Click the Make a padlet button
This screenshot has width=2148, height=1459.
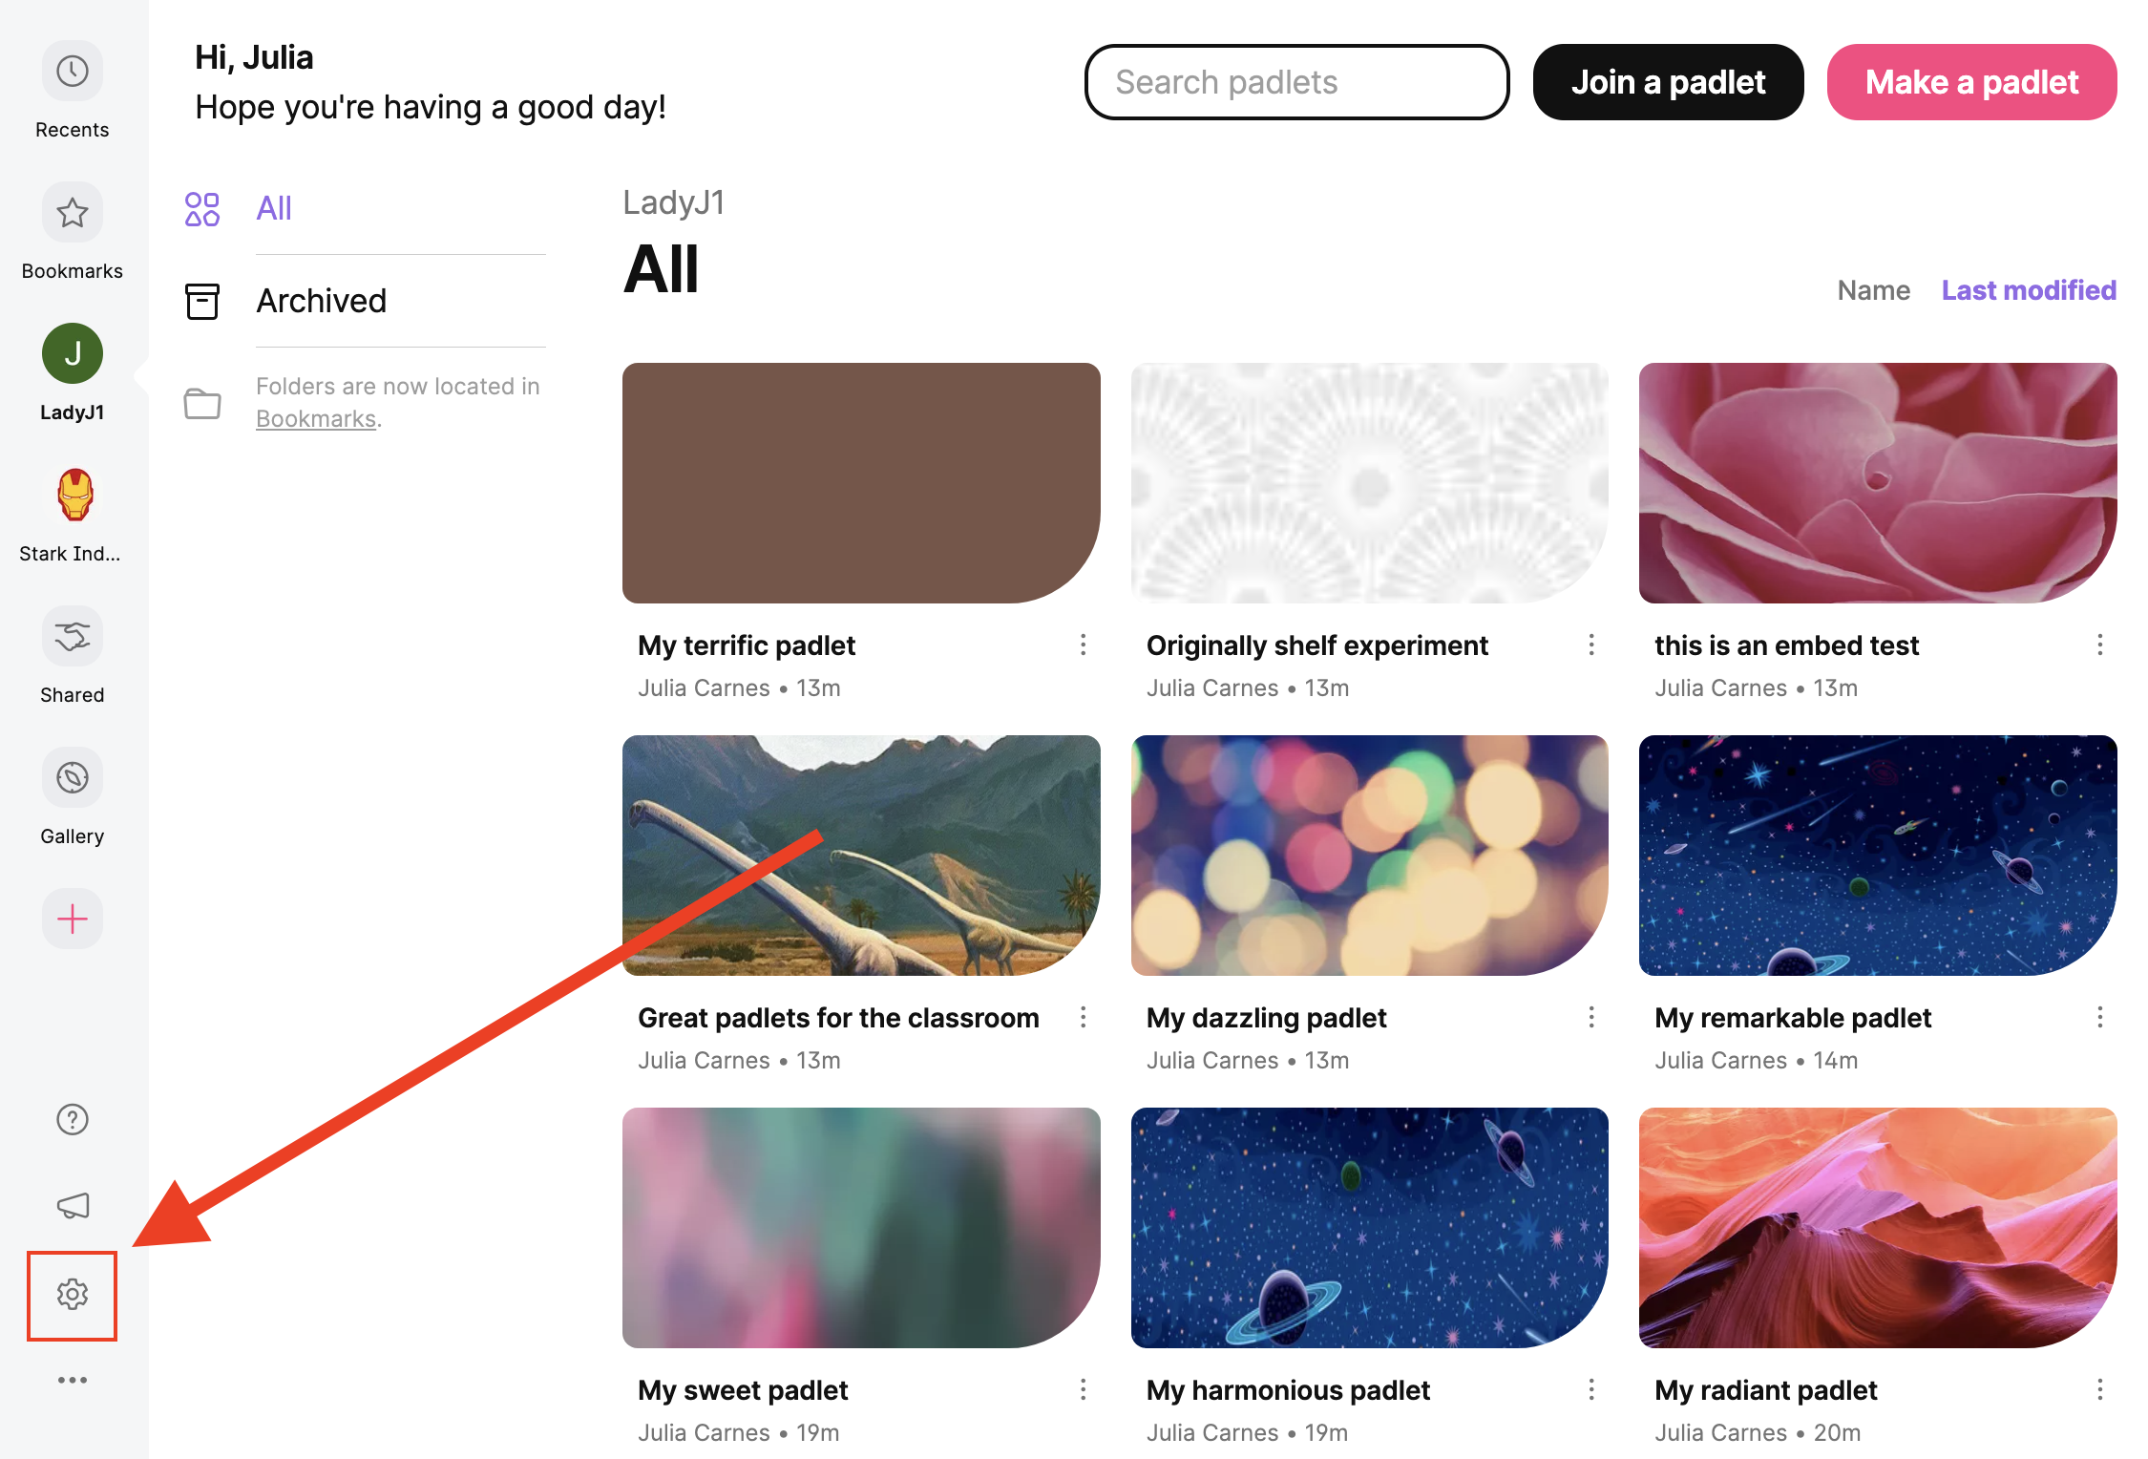pos(1972,82)
